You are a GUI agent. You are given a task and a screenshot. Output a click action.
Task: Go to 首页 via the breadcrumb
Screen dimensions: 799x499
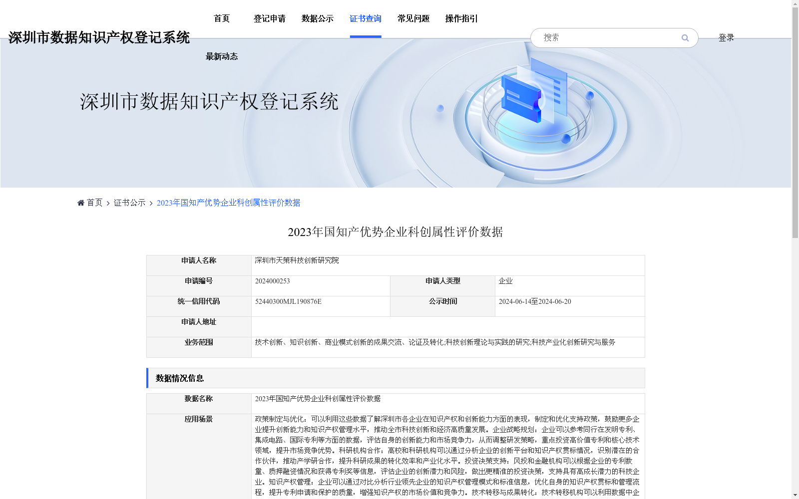(x=94, y=203)
